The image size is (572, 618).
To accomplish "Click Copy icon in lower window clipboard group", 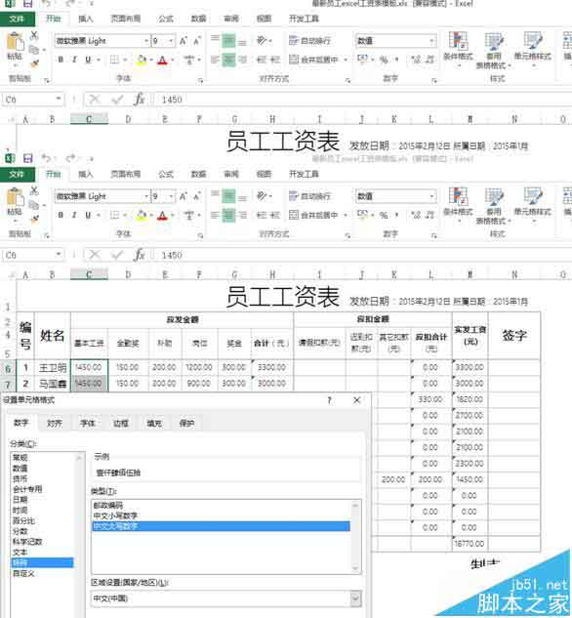I will [x=35, y=205].
